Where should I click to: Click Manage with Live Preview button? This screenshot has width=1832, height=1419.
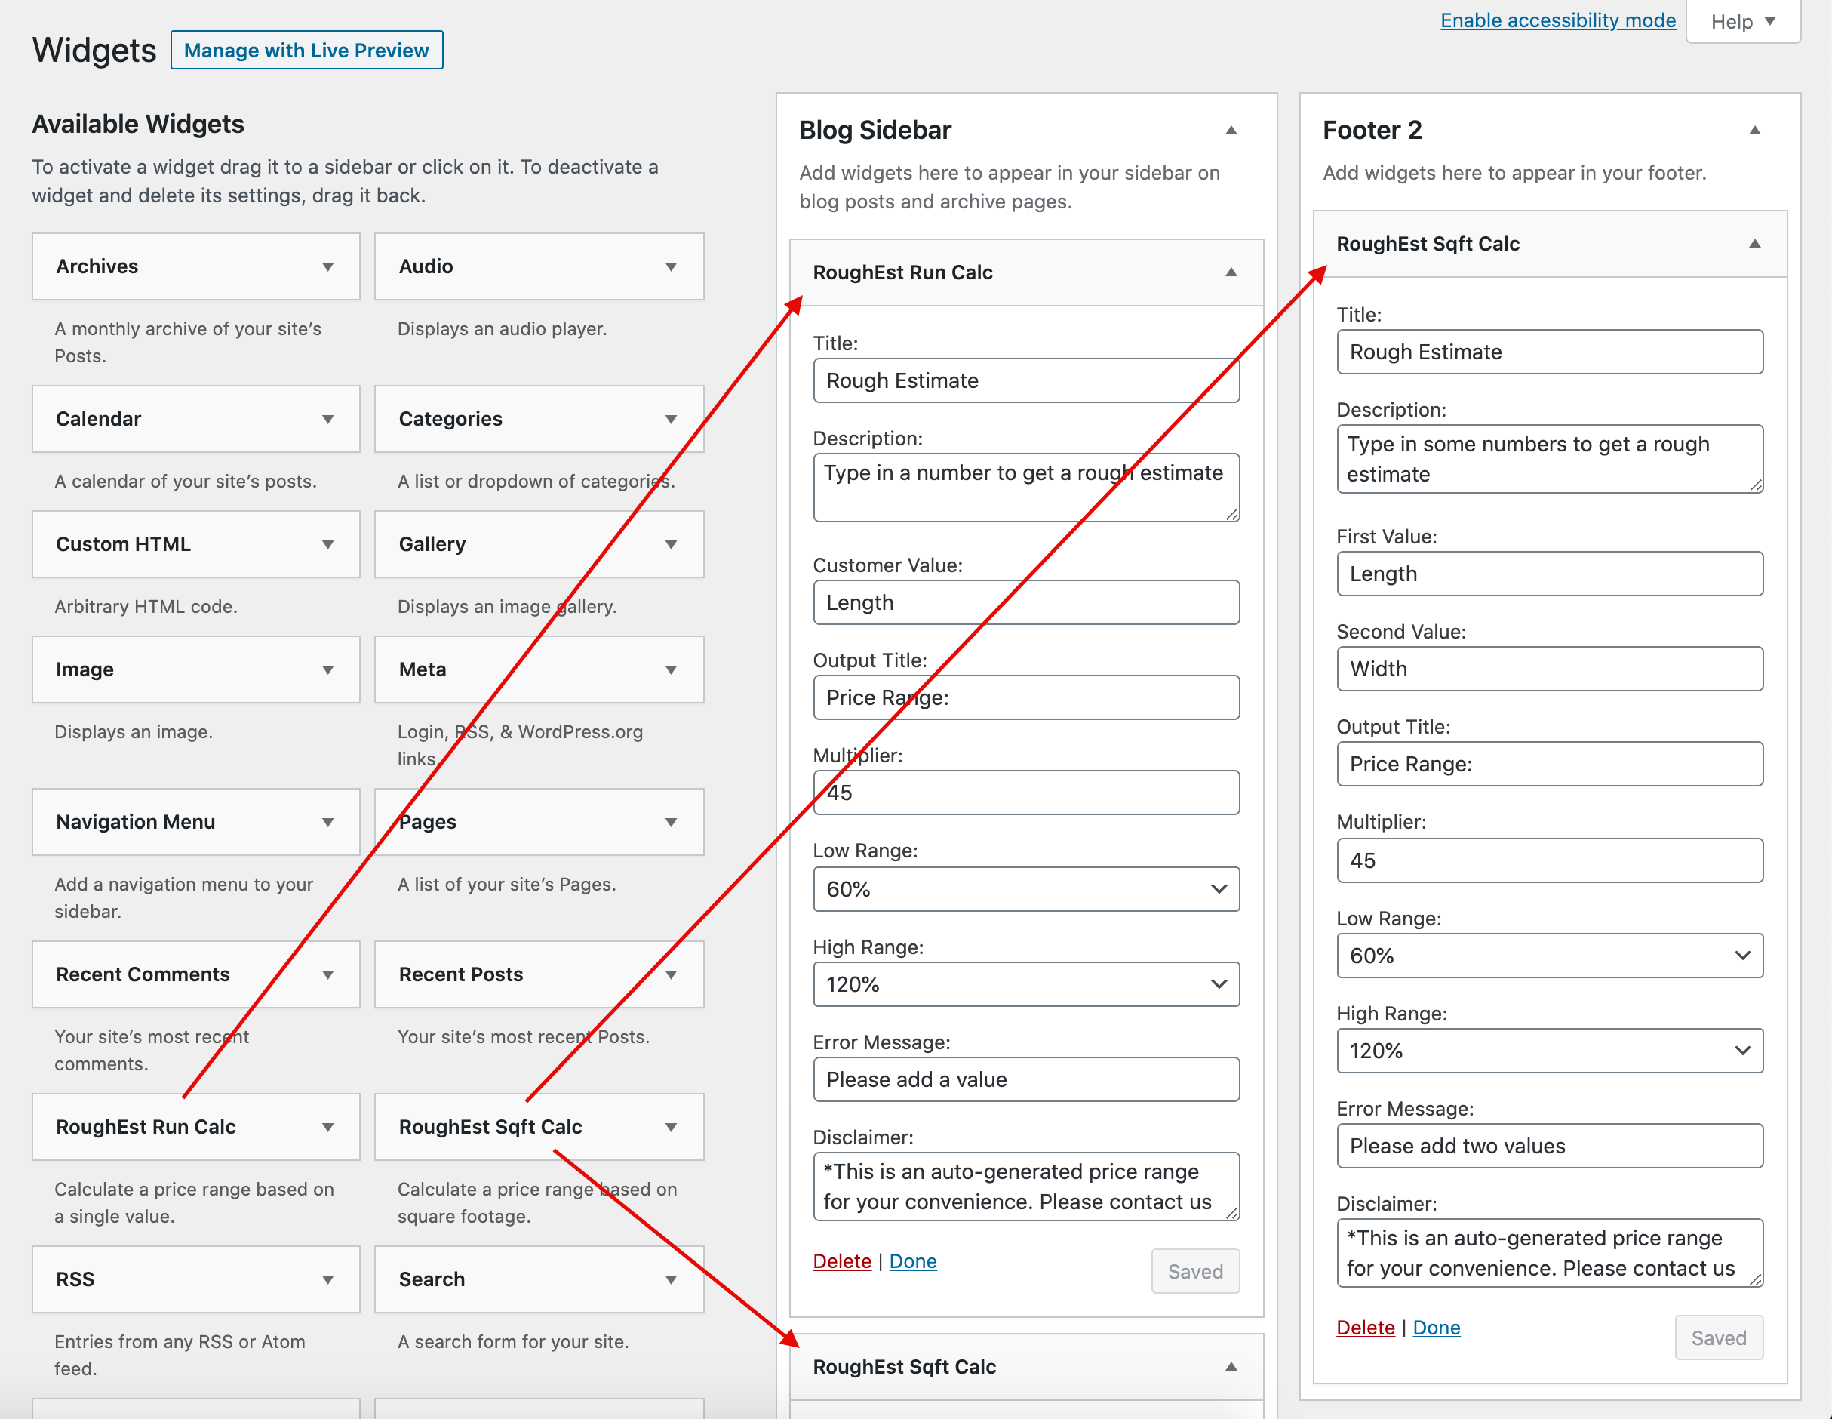305,49
